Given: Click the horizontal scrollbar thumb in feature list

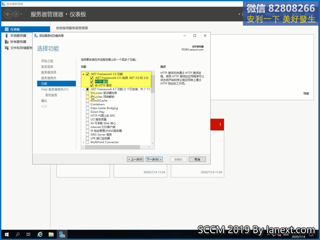Looking at the screenshot, I should pyautogui.click(x=112, y=147).
